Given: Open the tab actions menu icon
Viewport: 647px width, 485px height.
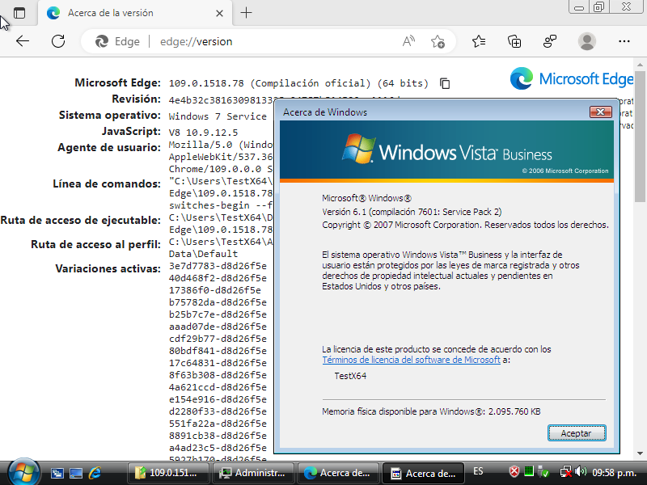Looking at the screenshot, I should point(19,13).
